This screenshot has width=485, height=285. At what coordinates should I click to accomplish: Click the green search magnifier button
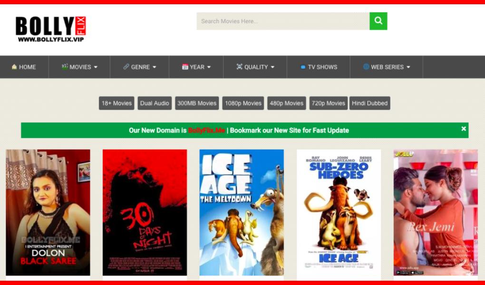(x=378, y=21)
